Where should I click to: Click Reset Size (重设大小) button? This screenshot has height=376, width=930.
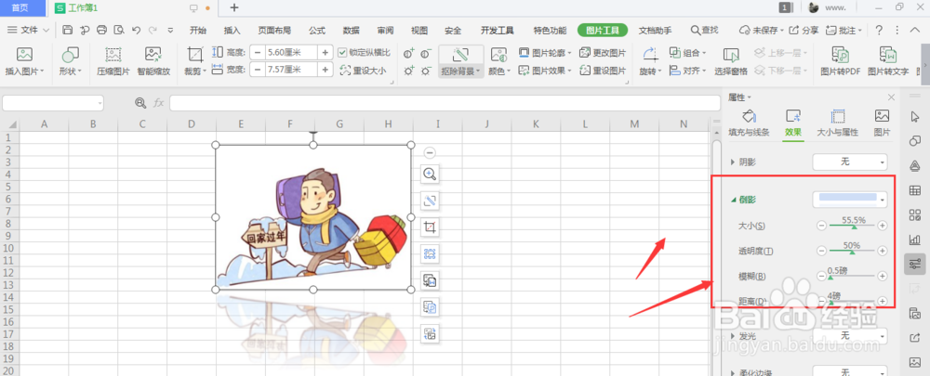363,71
